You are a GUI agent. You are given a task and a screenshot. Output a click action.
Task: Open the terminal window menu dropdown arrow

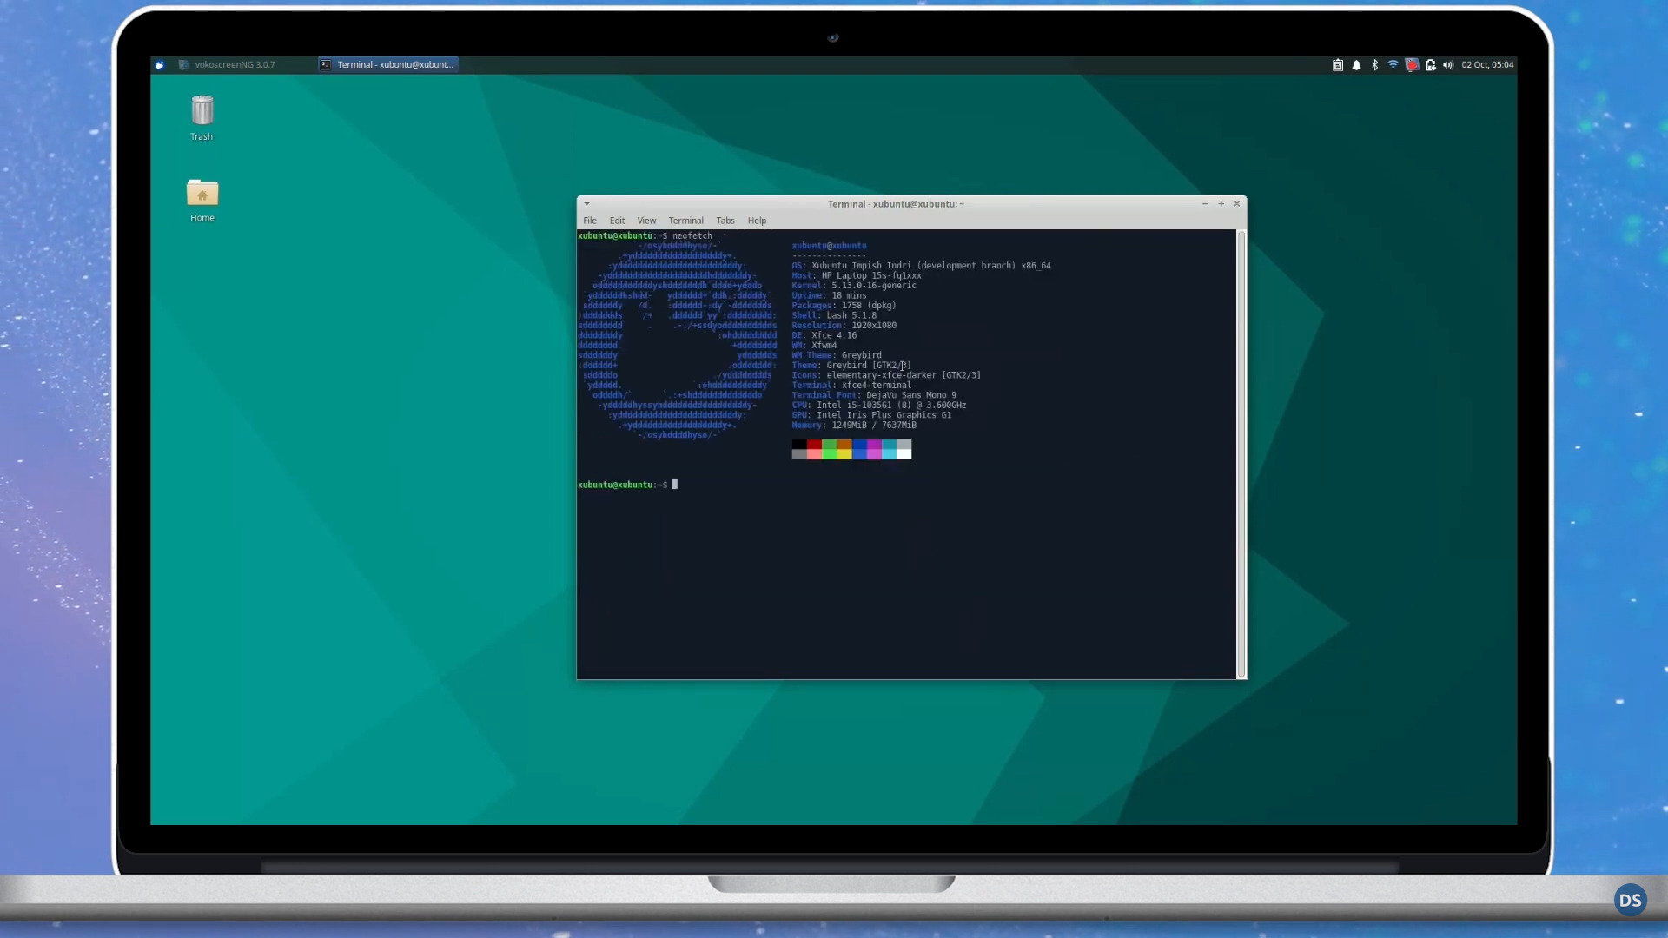pos(587,204)
